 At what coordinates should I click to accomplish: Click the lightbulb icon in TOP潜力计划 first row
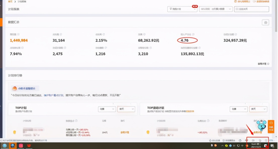(x=148, y=132)
